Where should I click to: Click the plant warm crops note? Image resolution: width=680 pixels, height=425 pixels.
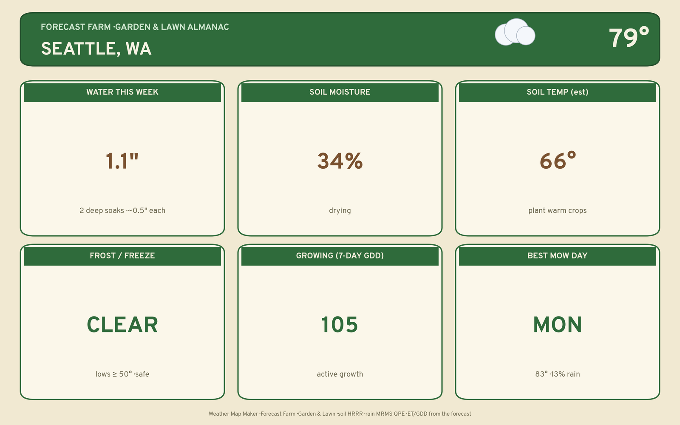(558, 210)
